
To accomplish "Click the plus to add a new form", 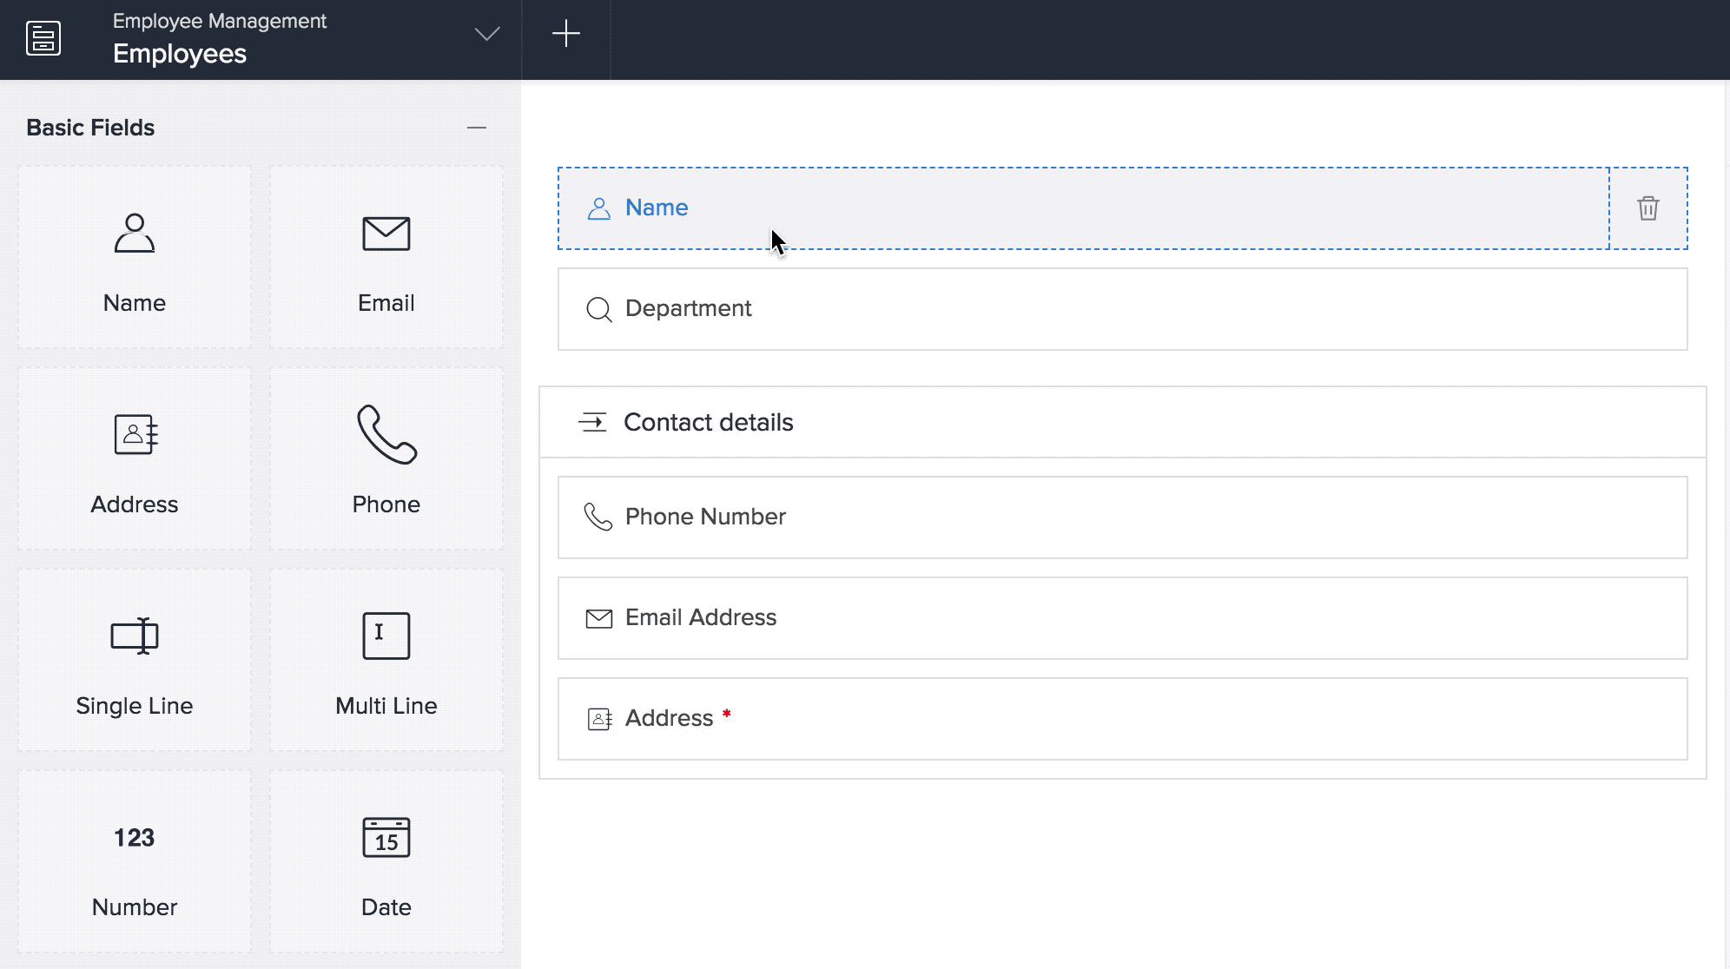I will click(566, 35).
